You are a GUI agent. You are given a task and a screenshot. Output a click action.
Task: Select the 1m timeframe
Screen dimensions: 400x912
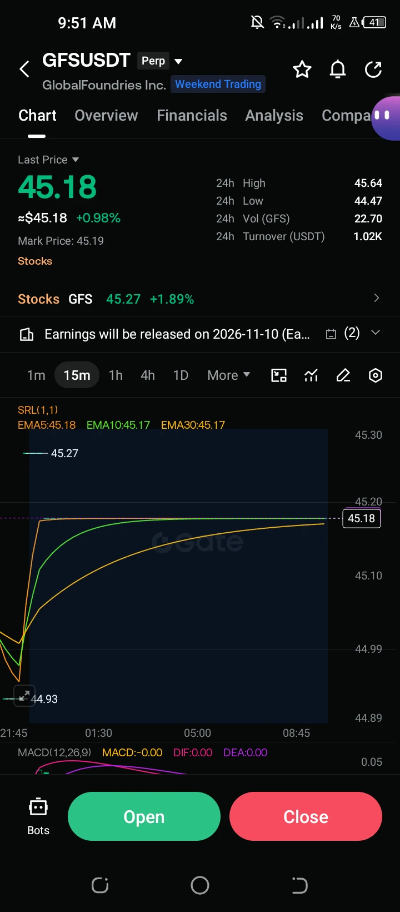(x=36, y=375)
